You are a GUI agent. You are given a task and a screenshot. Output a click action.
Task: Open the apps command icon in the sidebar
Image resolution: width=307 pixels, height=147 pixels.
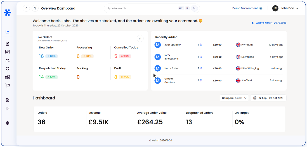[8, 109]
